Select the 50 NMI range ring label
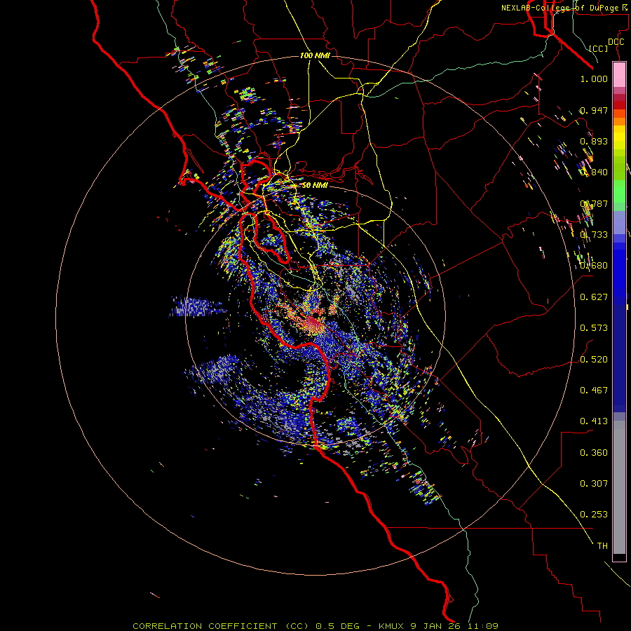631x631 pixels. [x=315, y=185]
